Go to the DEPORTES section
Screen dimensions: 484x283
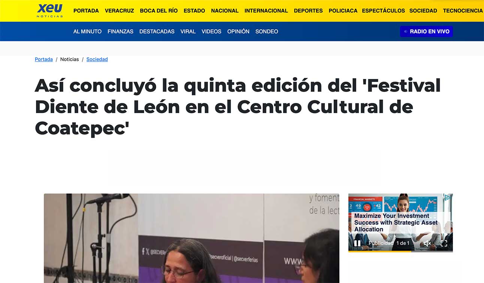click(308, 11)
